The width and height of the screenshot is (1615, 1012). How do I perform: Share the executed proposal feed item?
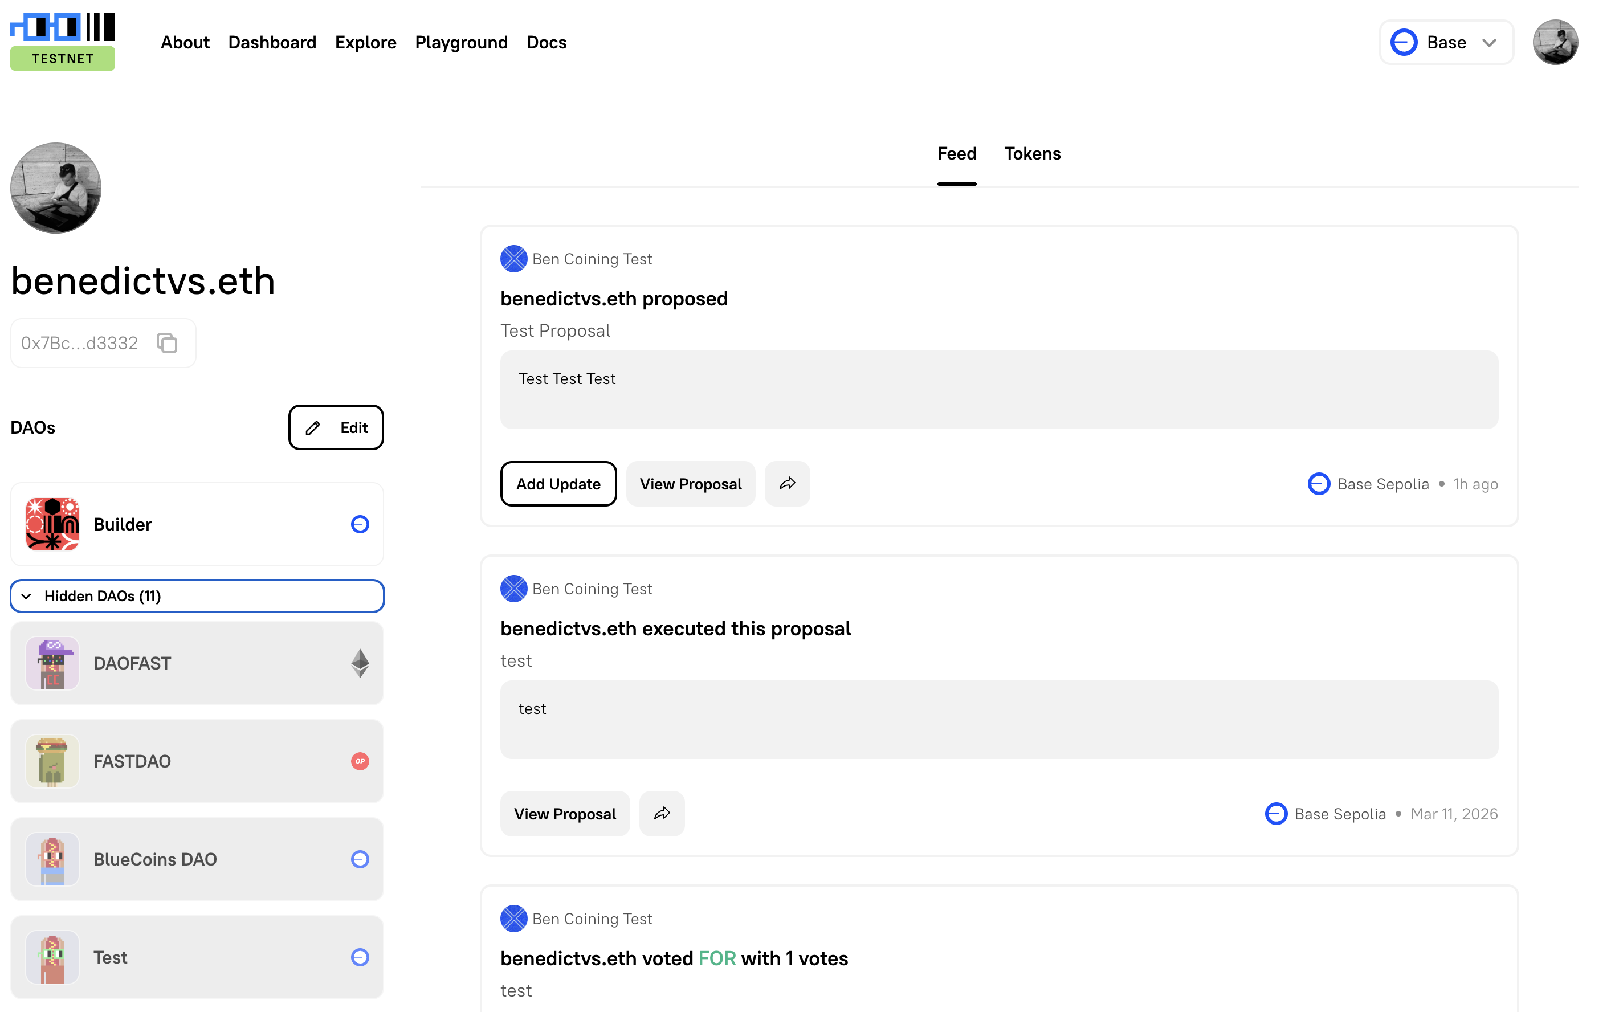pyautogui.click(x=662, y=813)
